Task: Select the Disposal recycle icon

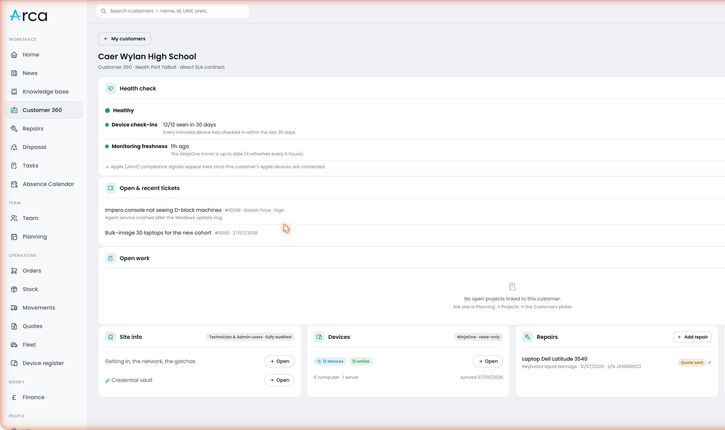Action: point(14,147)
